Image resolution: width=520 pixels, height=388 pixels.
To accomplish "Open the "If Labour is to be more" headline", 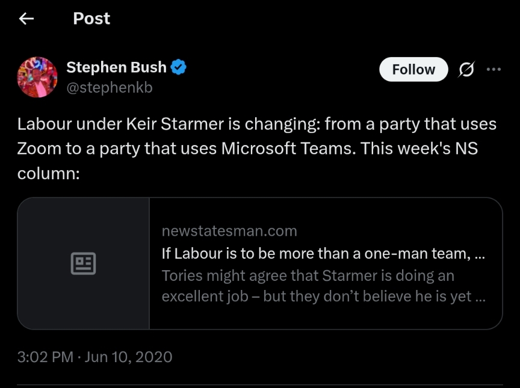I will [x=323, y=253].
